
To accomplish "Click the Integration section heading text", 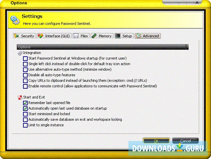I will click(32, 53).
